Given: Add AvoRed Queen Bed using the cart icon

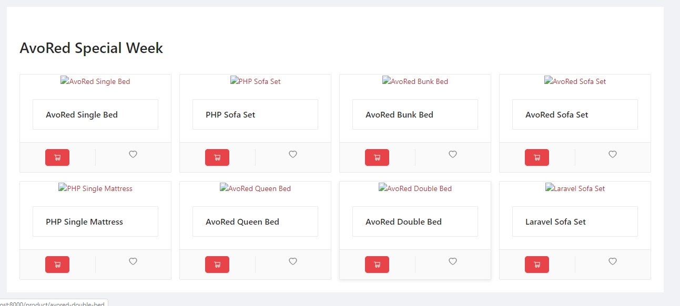Looking at the screenshot, I should [x=217, y=264].
